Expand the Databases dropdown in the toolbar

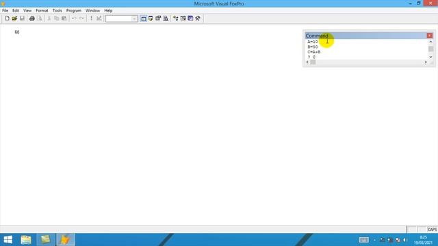pos(134,18)
